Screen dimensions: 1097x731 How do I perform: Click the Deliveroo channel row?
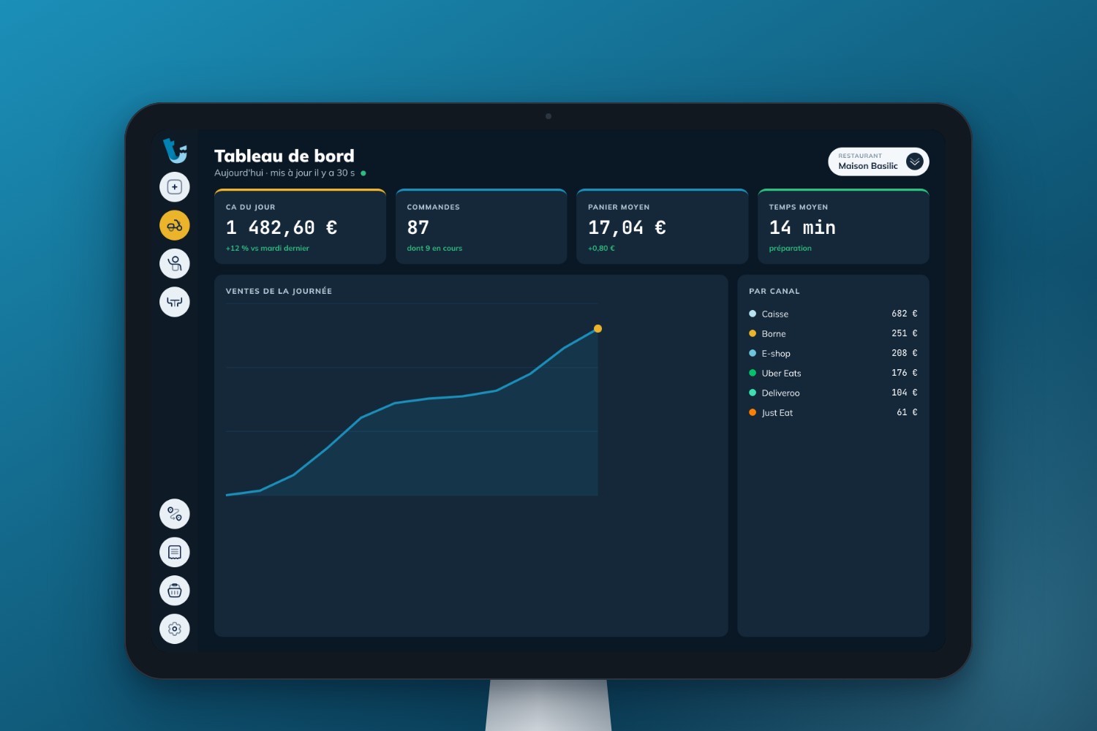click(x=833, y=393)
